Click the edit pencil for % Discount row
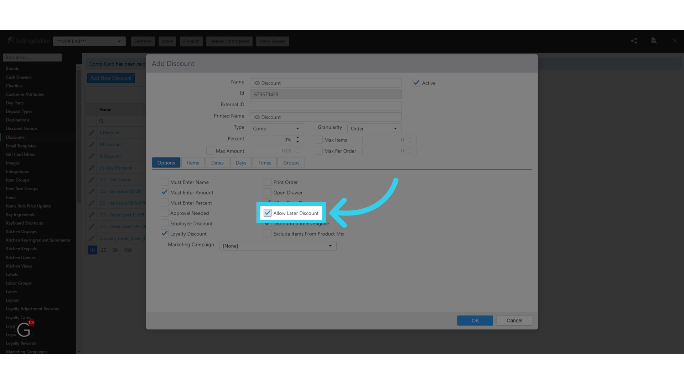The image size is (684, 384). click(92, 156)
